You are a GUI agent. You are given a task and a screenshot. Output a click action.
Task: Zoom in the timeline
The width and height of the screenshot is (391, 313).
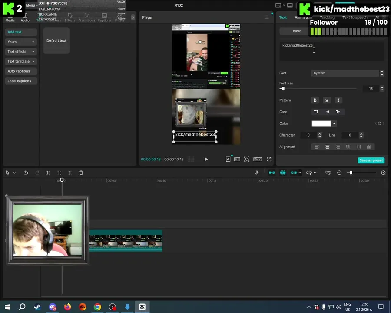pos(384,173)
